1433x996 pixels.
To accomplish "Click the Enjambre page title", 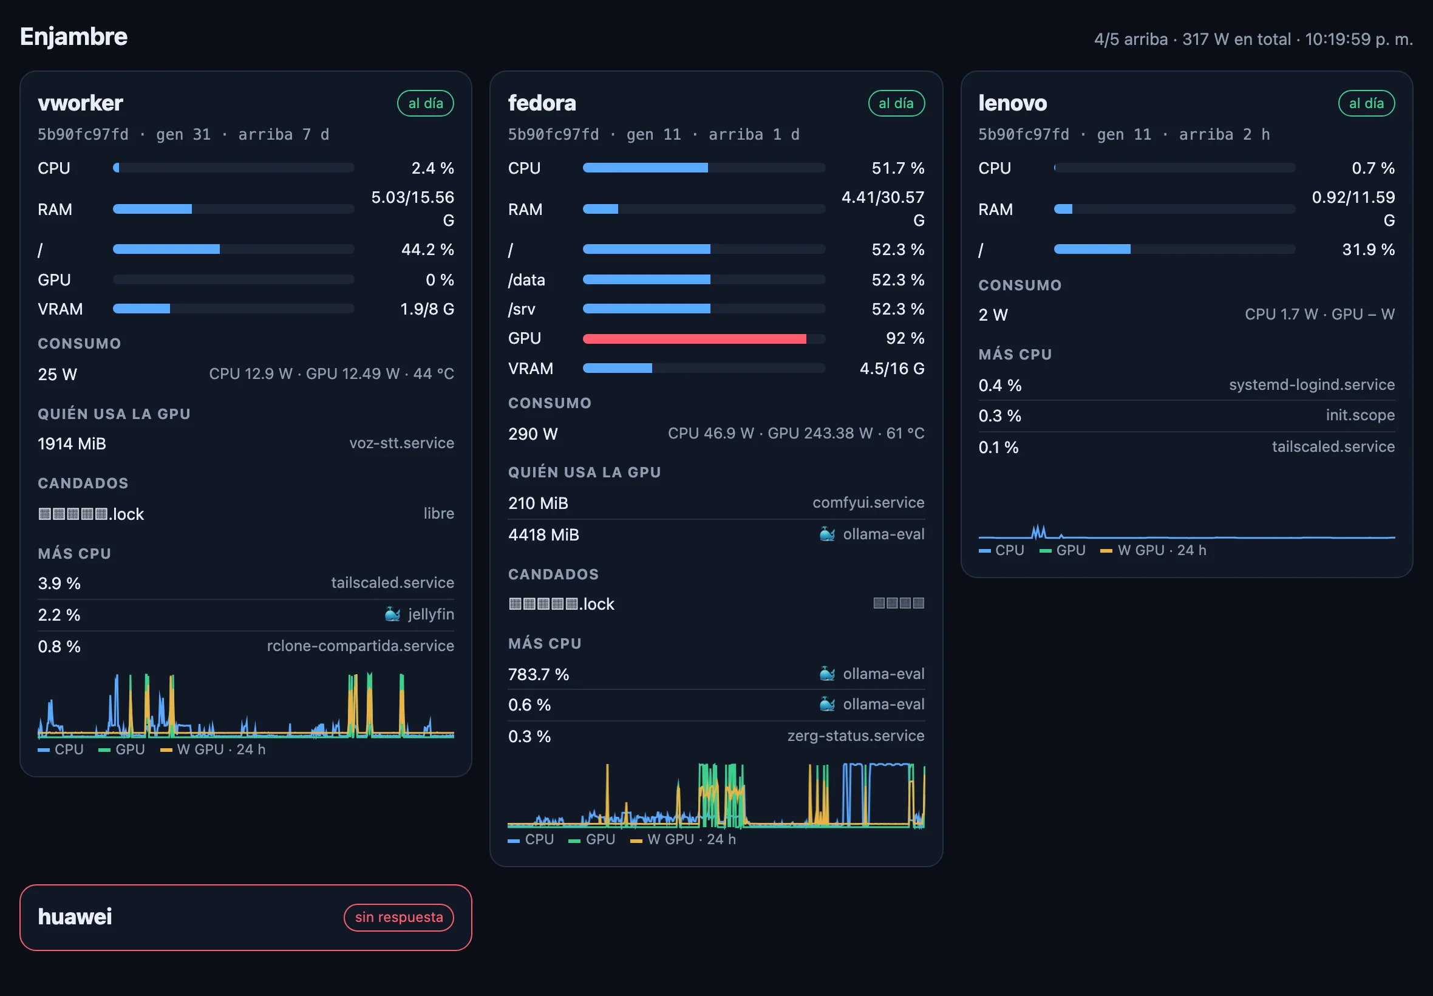I will click(73, 37).
